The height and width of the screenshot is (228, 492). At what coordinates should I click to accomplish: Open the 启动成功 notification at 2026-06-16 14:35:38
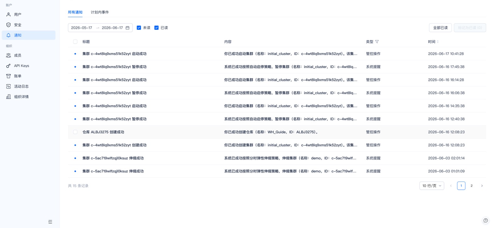tap(277, 106)
